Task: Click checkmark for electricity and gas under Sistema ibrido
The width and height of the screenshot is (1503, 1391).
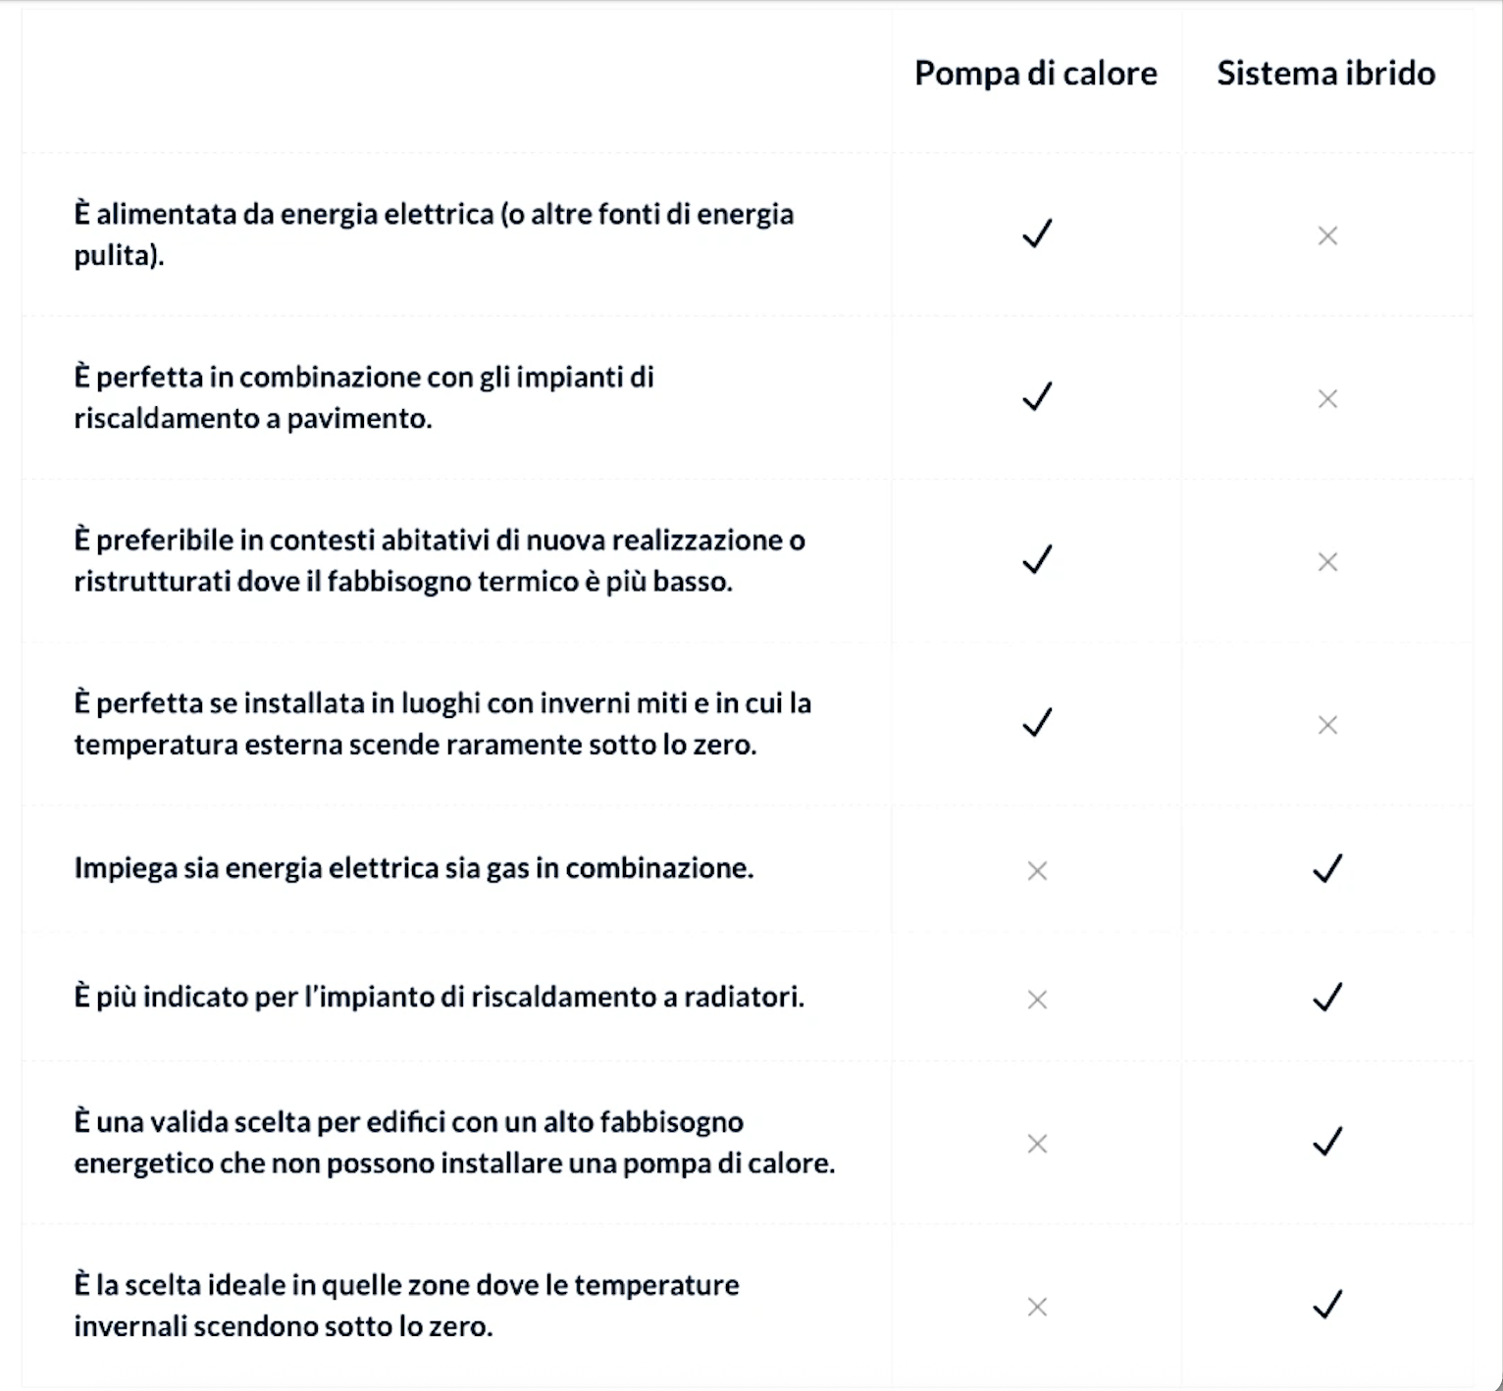Action: 1327,868
